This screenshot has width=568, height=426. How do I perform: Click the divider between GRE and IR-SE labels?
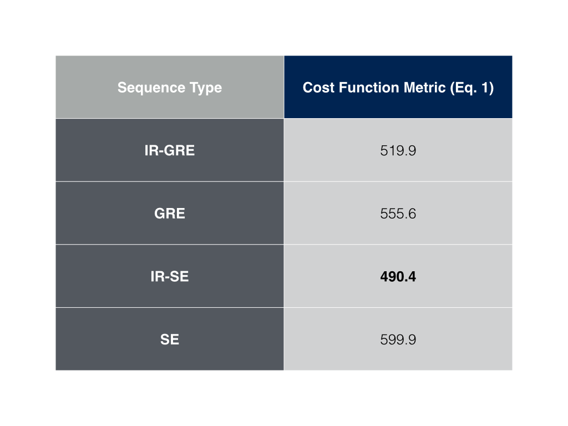pos(170,245)
